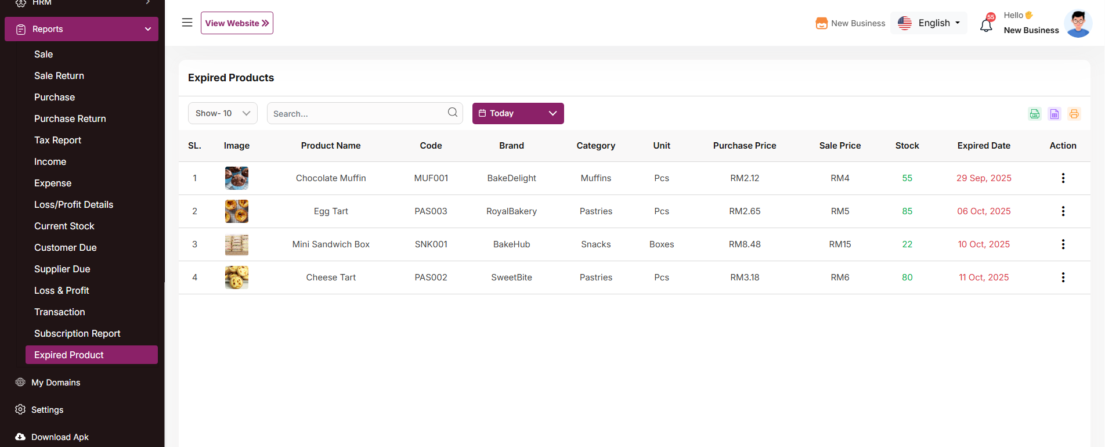Open three-dot actions for Egg Tart
Viewport: 1105px width, 447px height.
tap(1063, 211)
